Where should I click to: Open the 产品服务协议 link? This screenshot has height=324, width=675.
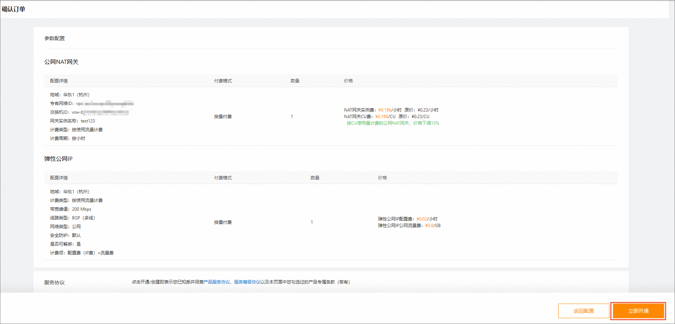pos(217,282)
